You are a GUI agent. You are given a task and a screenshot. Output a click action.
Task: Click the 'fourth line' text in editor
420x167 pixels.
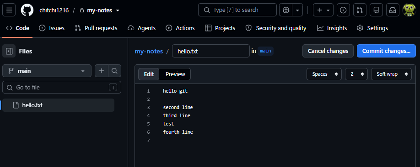[178, 132]
